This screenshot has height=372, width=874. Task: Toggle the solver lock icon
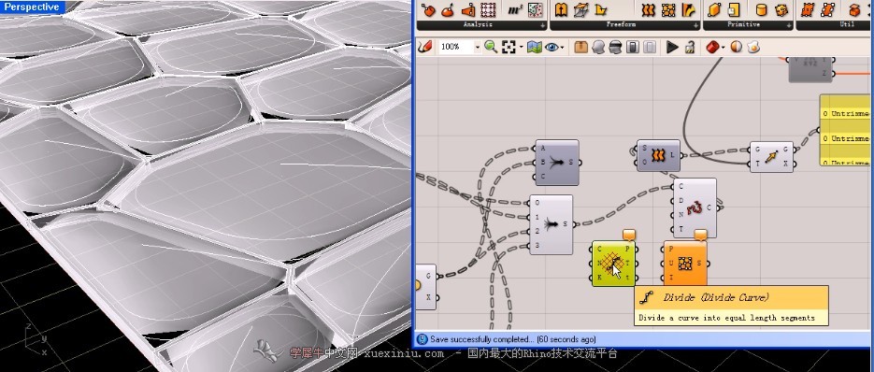click(690, 47)
